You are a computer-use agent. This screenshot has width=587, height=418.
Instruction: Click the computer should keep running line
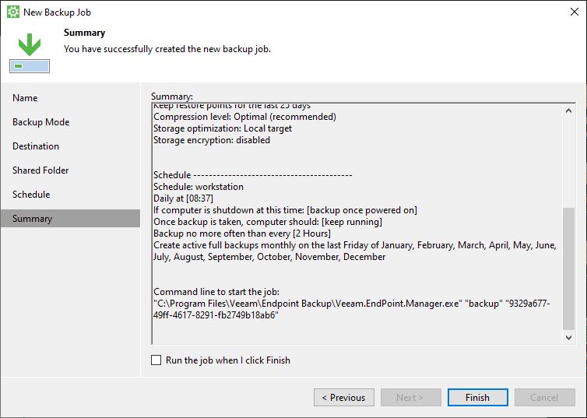[268, 222]
